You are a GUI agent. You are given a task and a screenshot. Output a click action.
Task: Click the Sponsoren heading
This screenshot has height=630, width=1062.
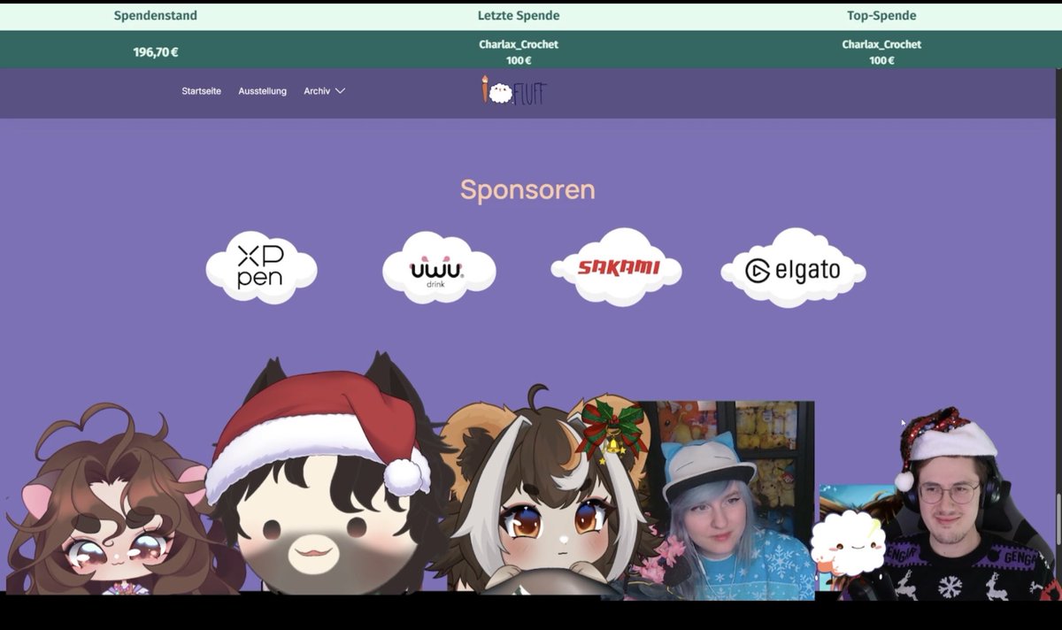(x=527, y=189)
